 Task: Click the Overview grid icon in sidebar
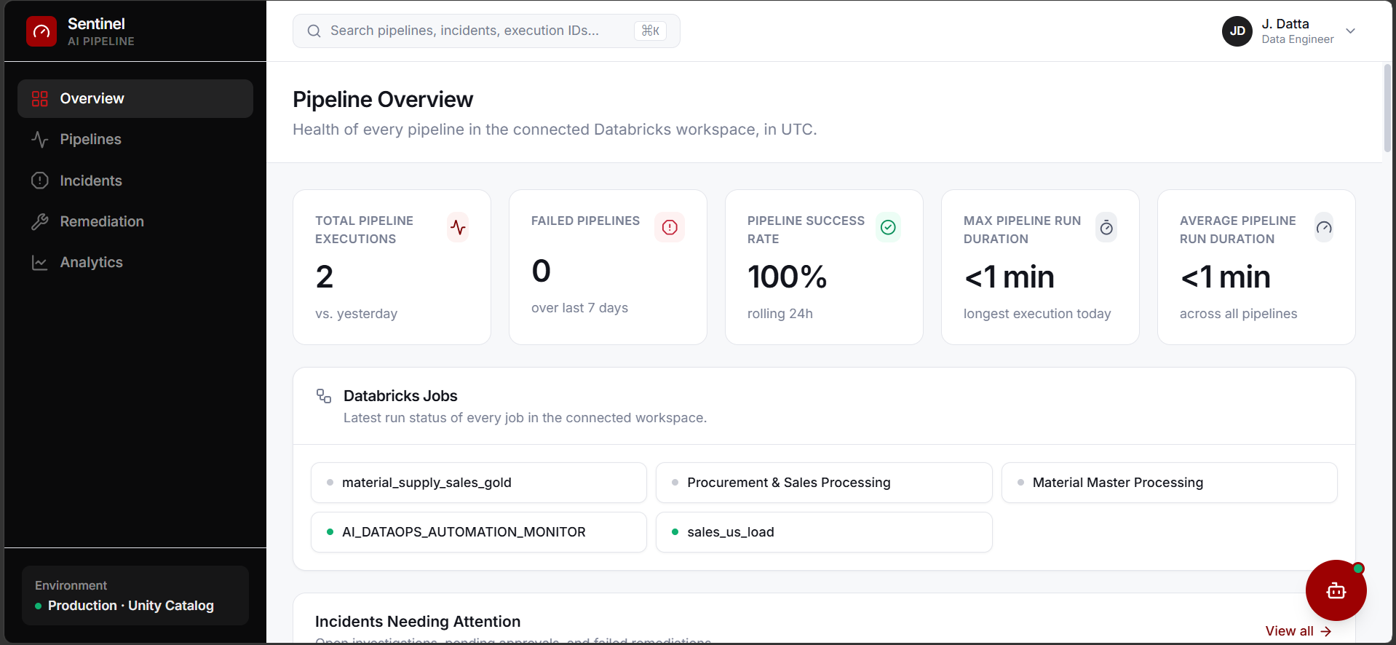40,98
